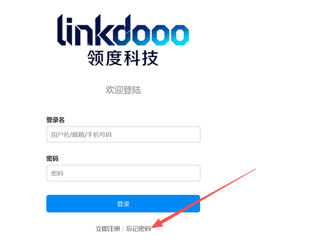Click the 技 character under the logo
This screenshot has width=320, height=247.
pos(150,58)
